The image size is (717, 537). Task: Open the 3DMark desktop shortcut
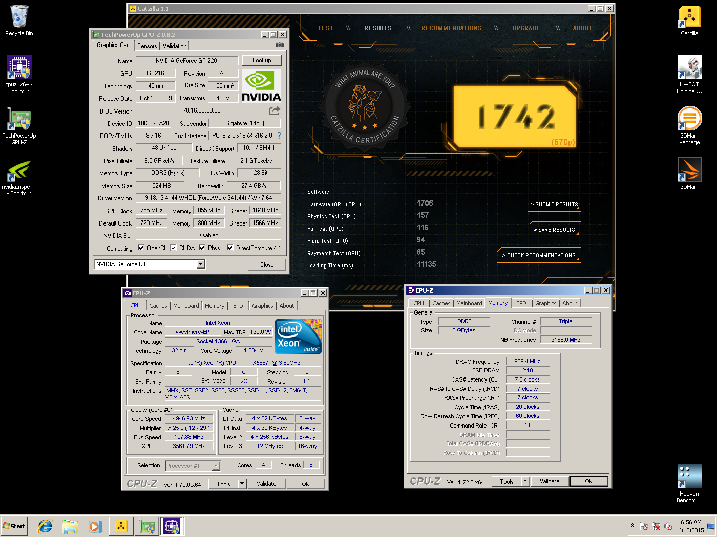tap(689, 173)
